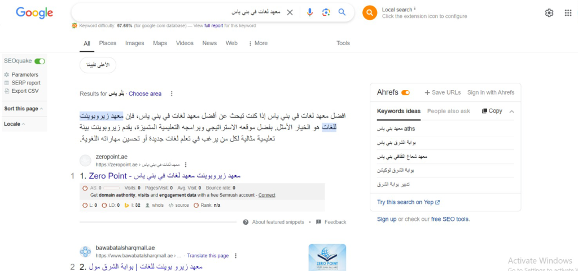Viewport: 578px width, 271px height.
Task: Open the Google apps grid icon
Action: click(x=568, y=13)
